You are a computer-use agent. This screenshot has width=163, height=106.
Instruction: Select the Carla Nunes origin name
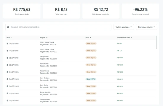point(44,64)
